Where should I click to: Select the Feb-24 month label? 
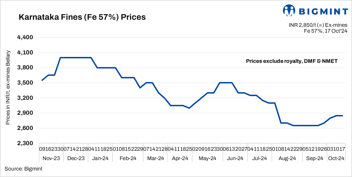click(x=128, y=159)
